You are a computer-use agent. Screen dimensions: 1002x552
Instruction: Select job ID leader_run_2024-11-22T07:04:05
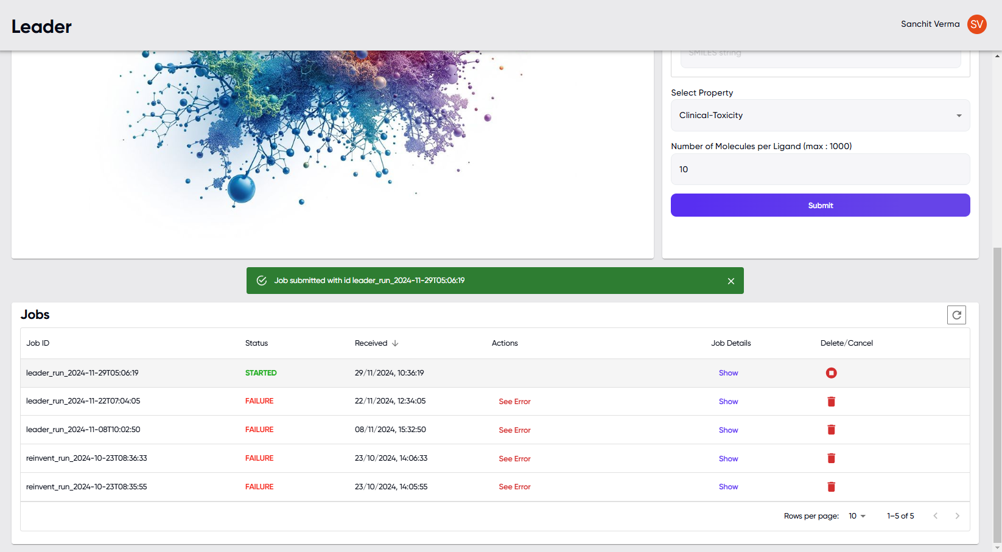83,401
